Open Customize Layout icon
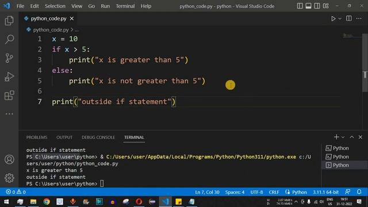 326,6
